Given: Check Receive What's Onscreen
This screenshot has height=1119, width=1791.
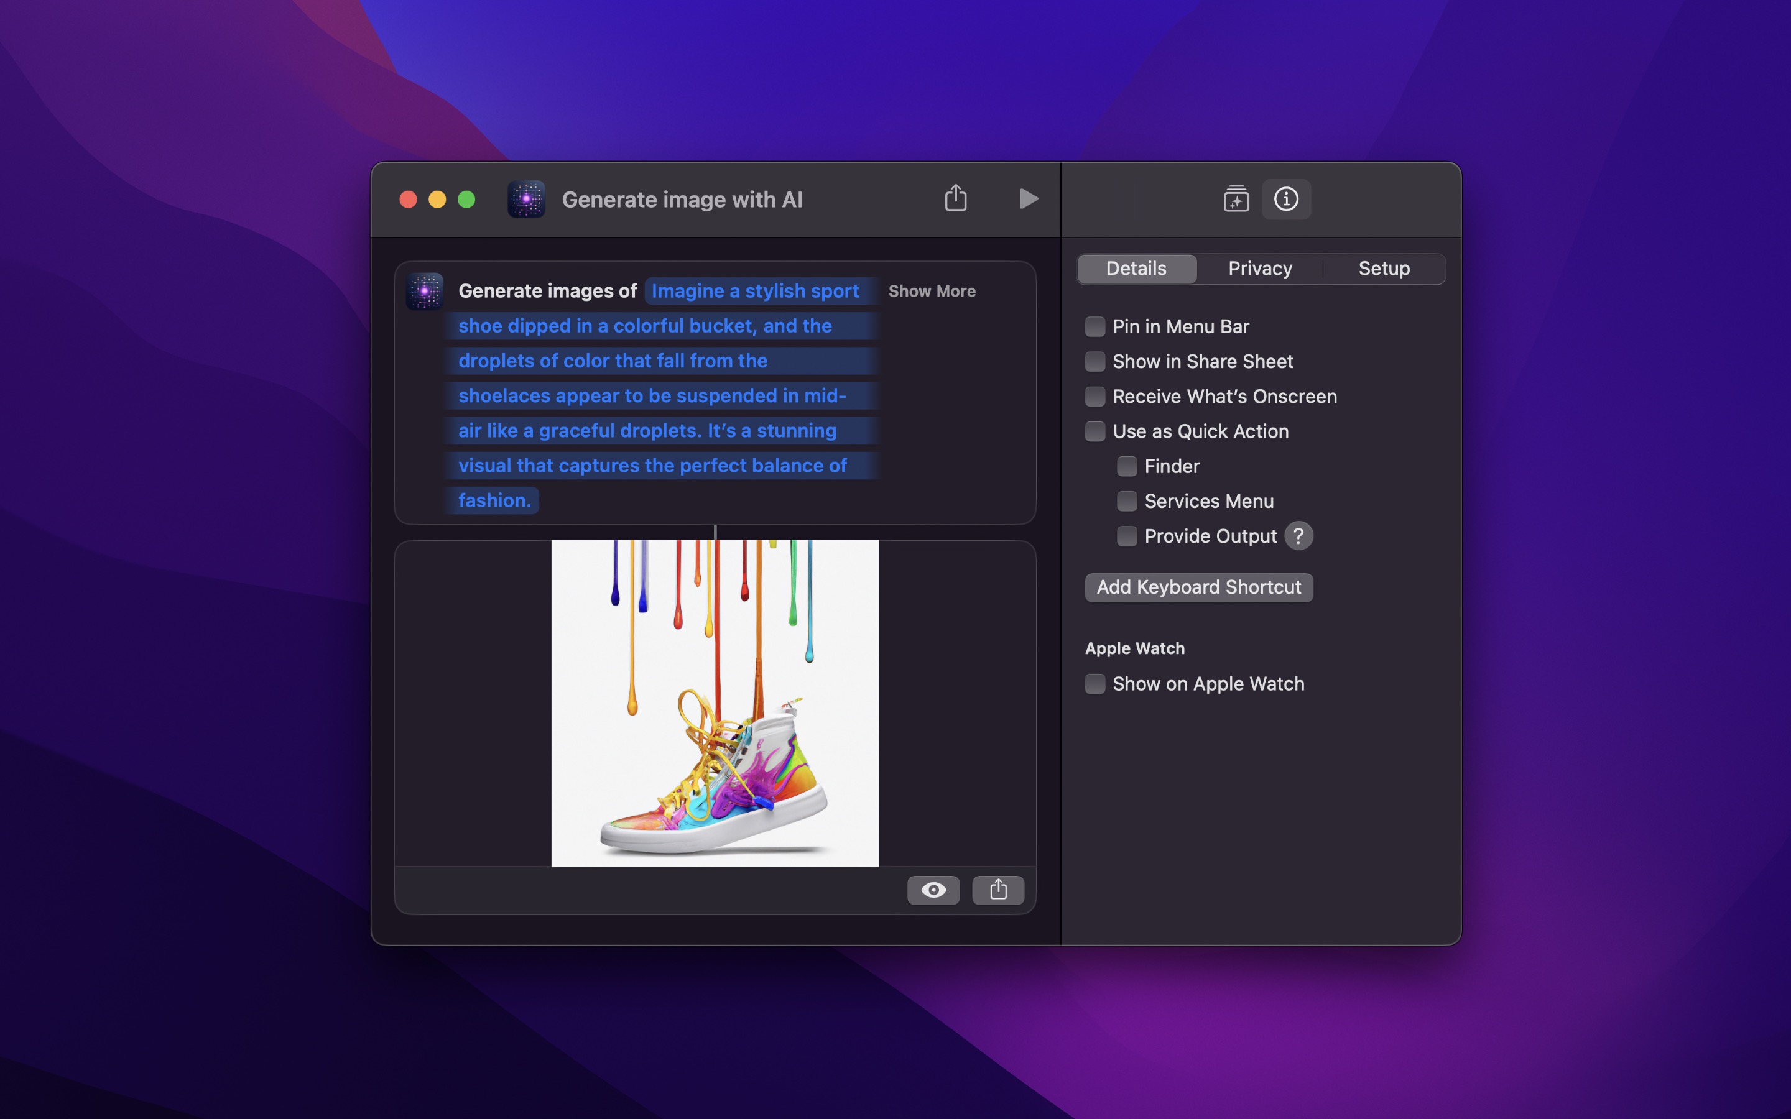Looking at the screenshot, I should (x=1094, y=396).
